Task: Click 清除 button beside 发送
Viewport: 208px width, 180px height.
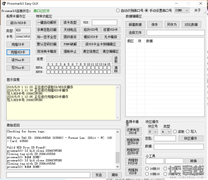Action: 115,175
